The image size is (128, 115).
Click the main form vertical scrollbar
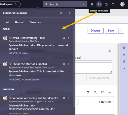point(118,79)
